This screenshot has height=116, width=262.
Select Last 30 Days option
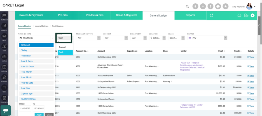[x=36, y=67]
